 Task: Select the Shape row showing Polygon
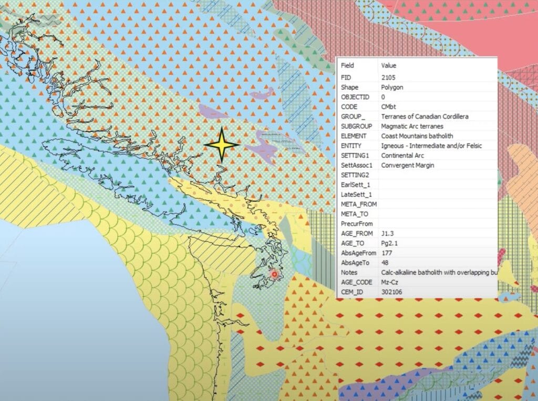392,87
